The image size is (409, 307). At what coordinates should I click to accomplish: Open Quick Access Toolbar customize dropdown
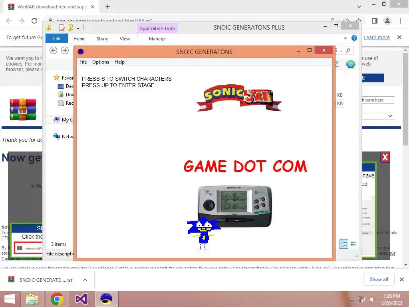tap(78, 28)
